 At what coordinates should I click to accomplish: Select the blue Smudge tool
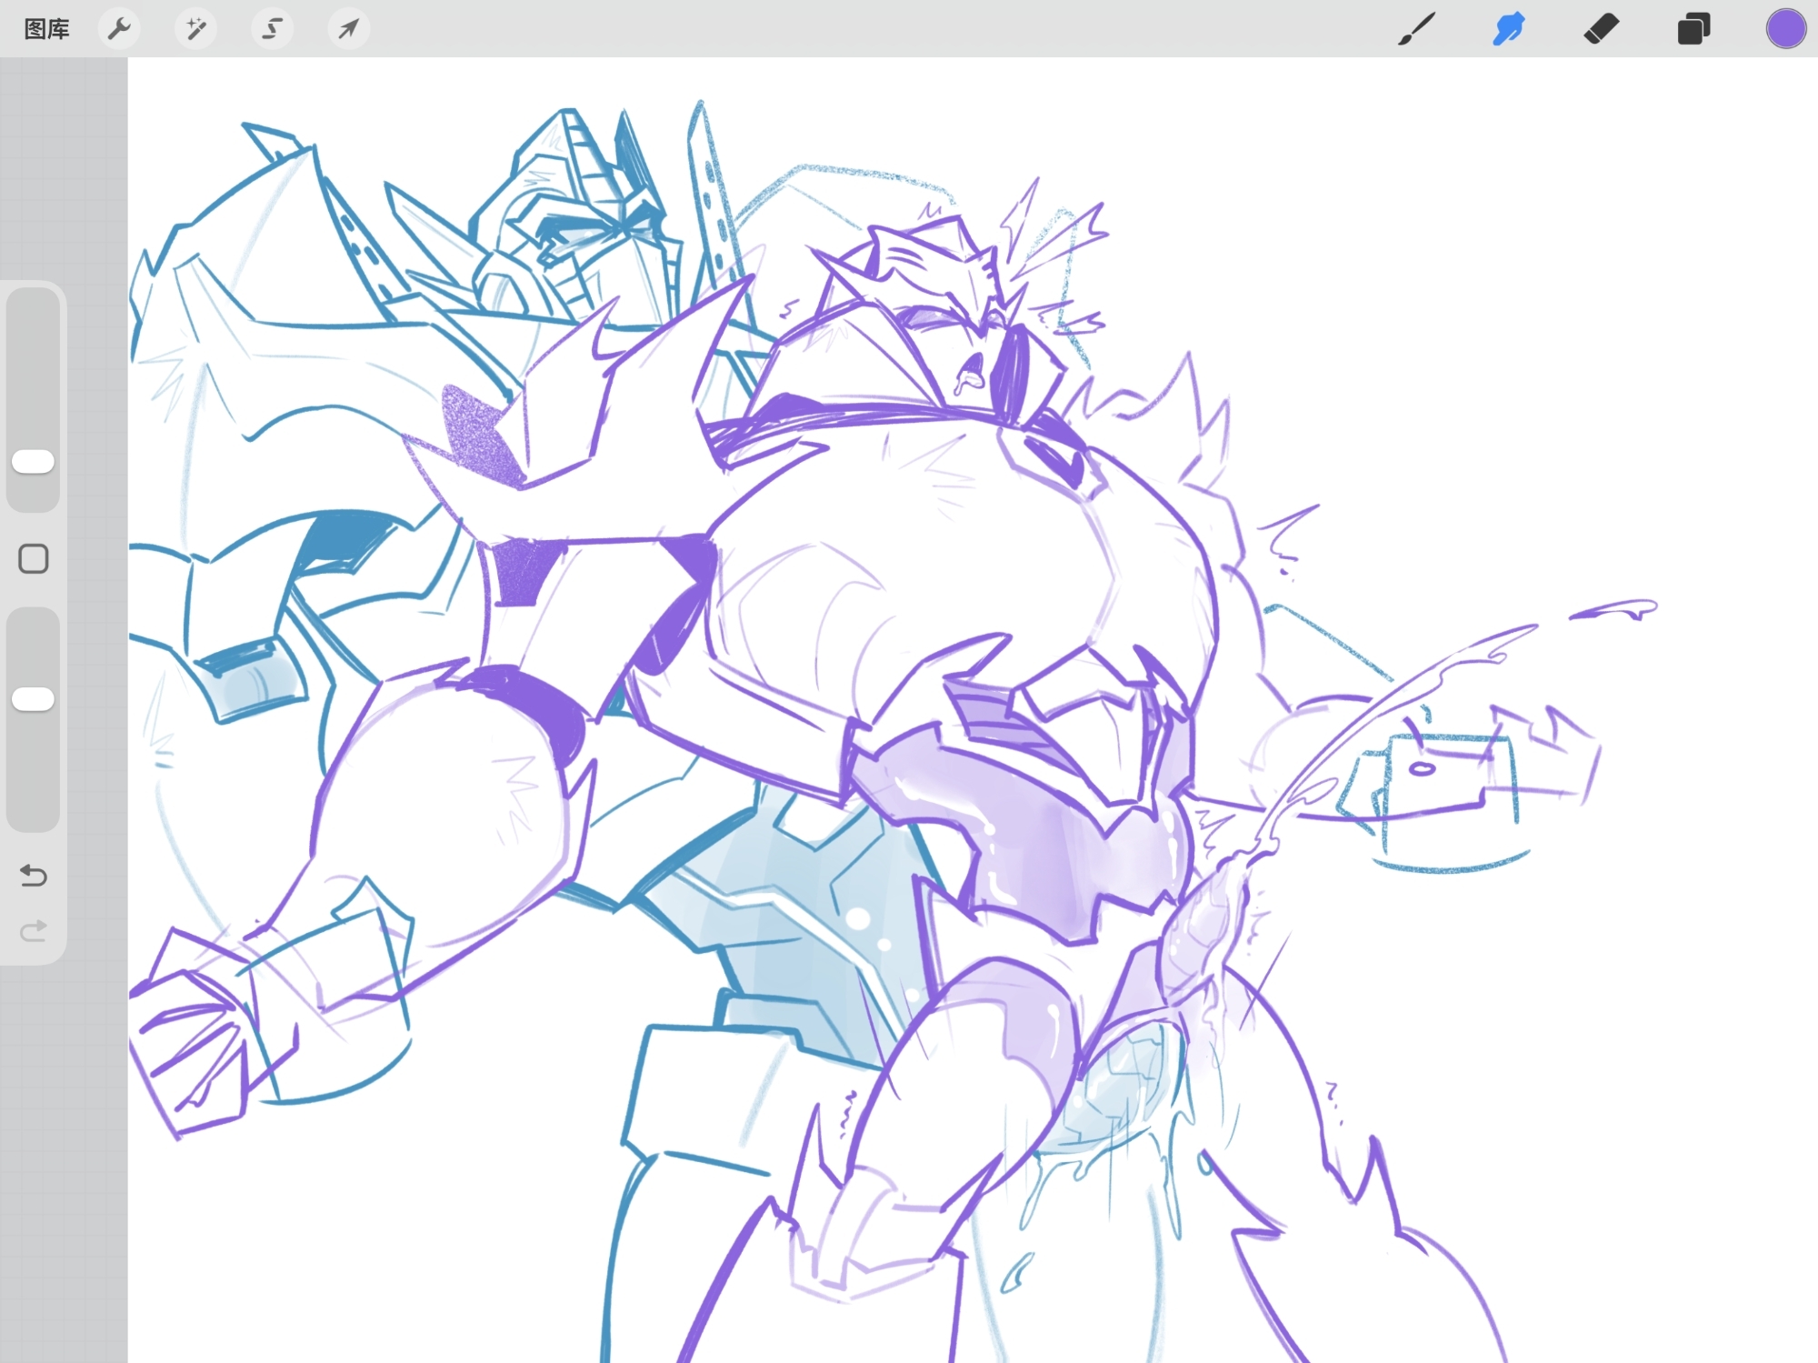tap(1509, 29)
